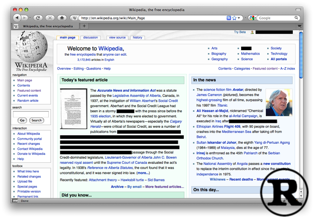Open the Supreme Court of Canada link
The width and height of the screenshot is (314, 218).
pos(127,163)
